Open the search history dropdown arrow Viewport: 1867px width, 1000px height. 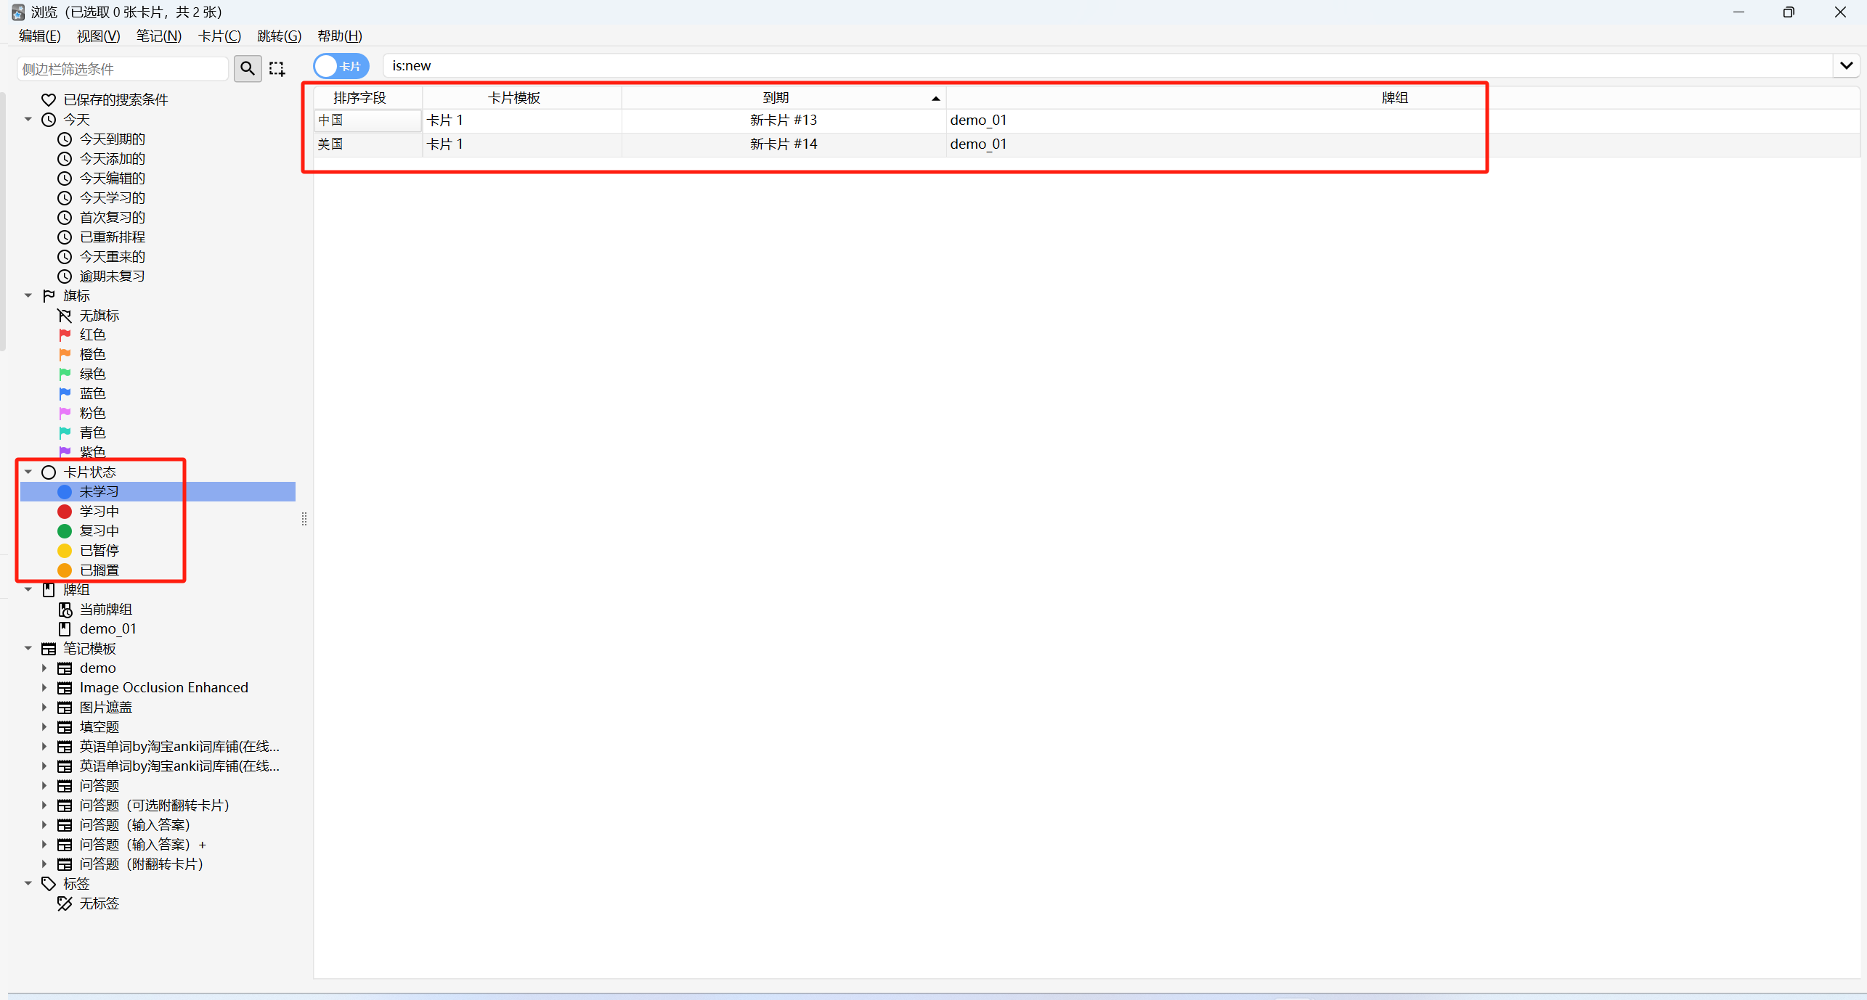[1846, 66]
